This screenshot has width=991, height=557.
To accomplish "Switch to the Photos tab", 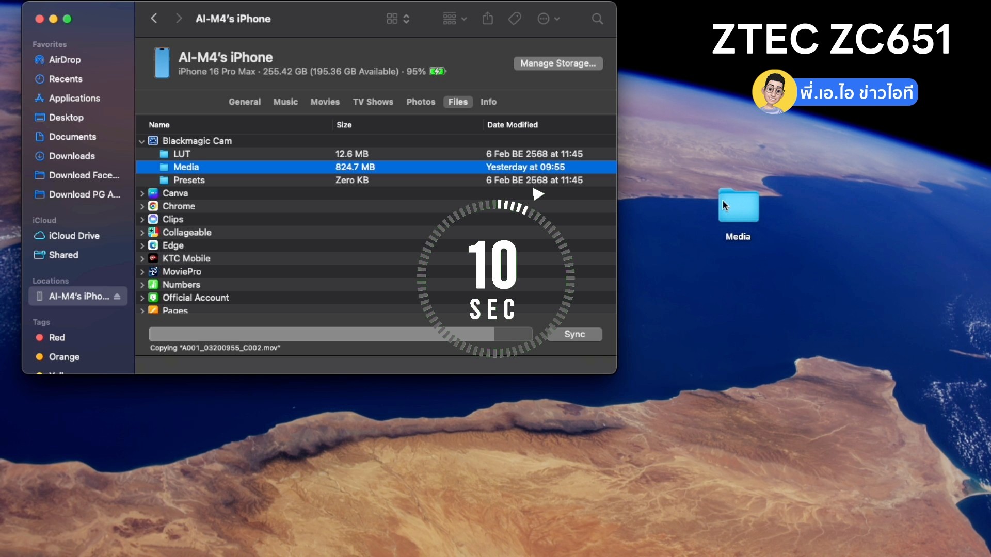I will (x=421, y=102).
